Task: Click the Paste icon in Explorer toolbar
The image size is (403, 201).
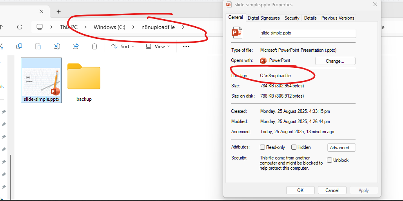Action: click(x=38, y=46)
